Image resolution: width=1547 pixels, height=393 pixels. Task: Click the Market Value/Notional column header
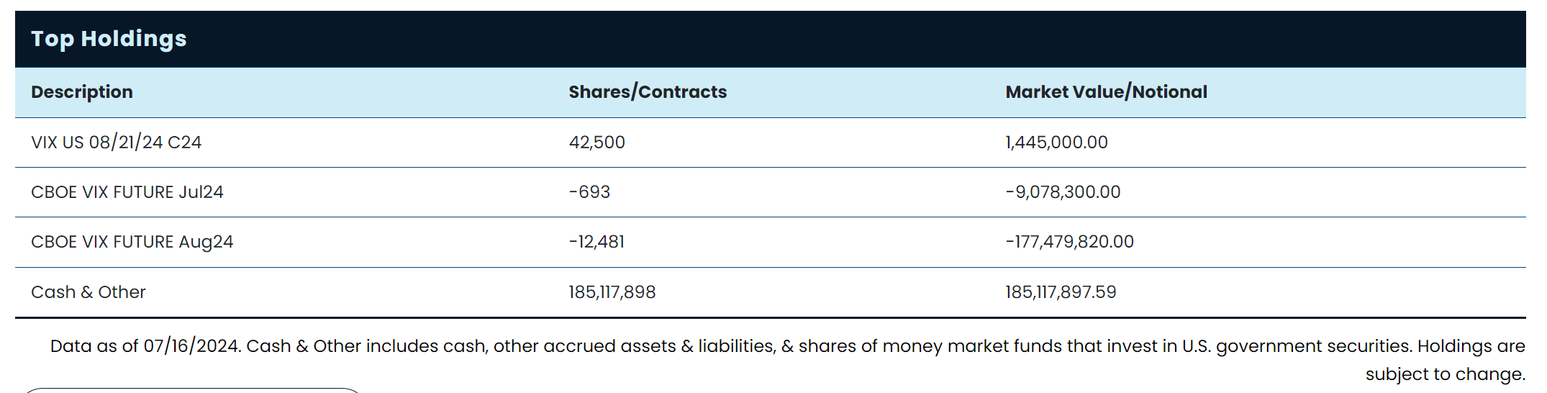click(x=1106, y=92)
